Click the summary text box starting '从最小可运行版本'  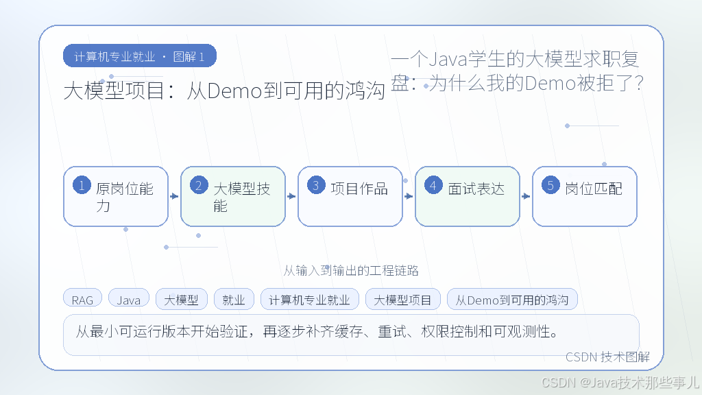click(x=351, y=335)
